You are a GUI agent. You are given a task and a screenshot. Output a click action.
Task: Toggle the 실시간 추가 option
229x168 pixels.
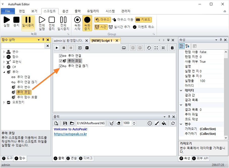click(x=120, y=27)
